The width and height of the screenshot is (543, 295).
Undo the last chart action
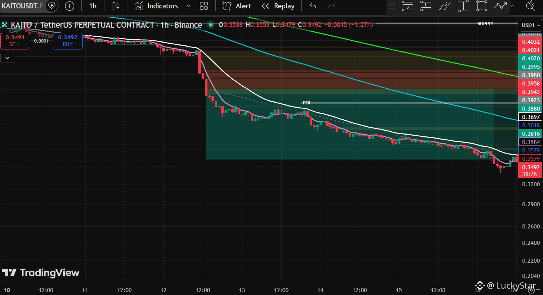(x=313, y=6)
